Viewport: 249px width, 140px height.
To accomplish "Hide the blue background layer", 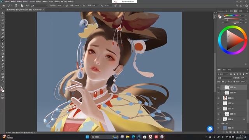I will (218, 128).
